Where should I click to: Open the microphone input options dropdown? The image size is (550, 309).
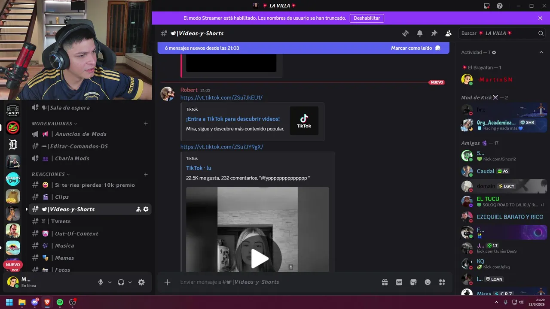(x=110, y=282)
